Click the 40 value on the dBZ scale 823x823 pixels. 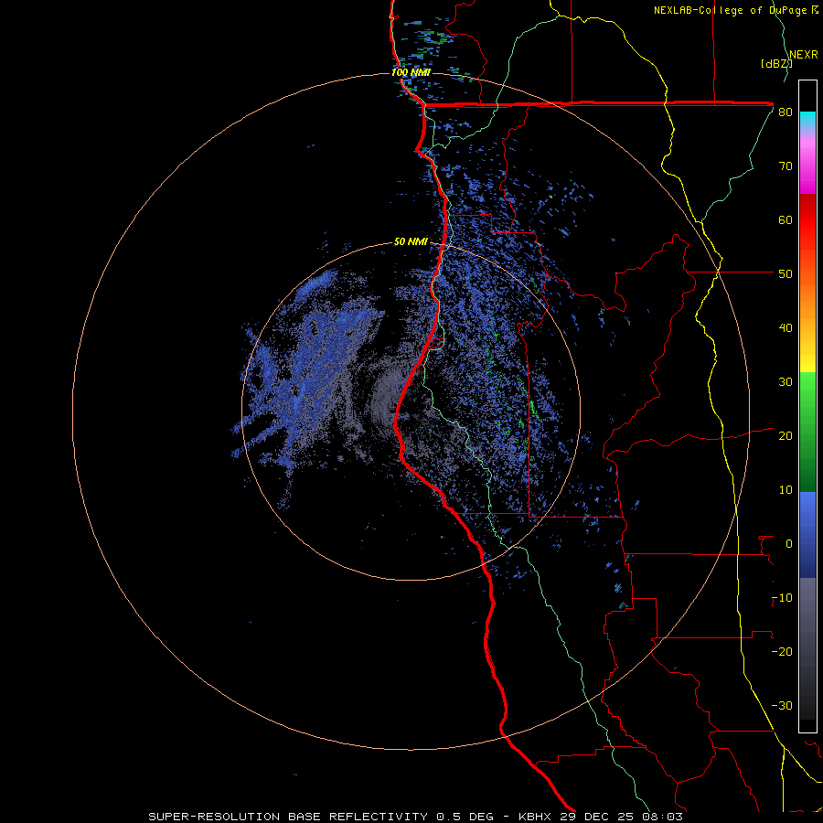pos(786,328)
